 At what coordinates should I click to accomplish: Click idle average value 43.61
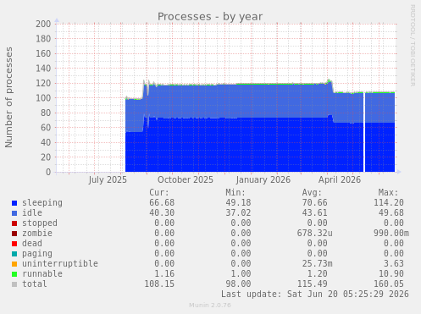tap(314, 212)
